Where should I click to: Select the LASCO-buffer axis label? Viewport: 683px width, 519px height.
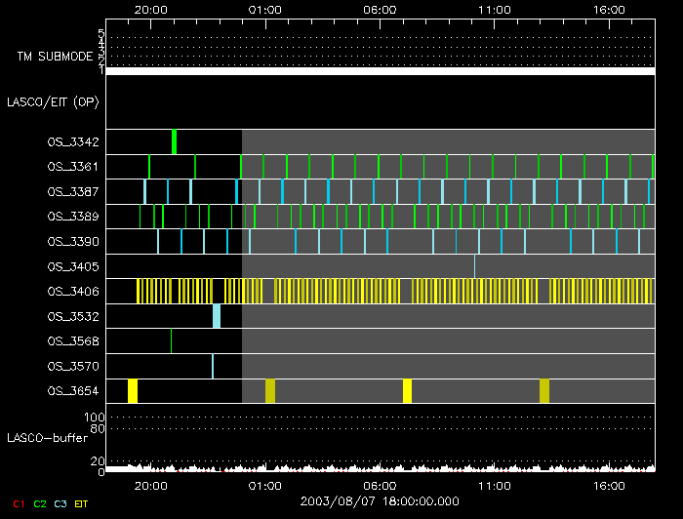point(45,439)
